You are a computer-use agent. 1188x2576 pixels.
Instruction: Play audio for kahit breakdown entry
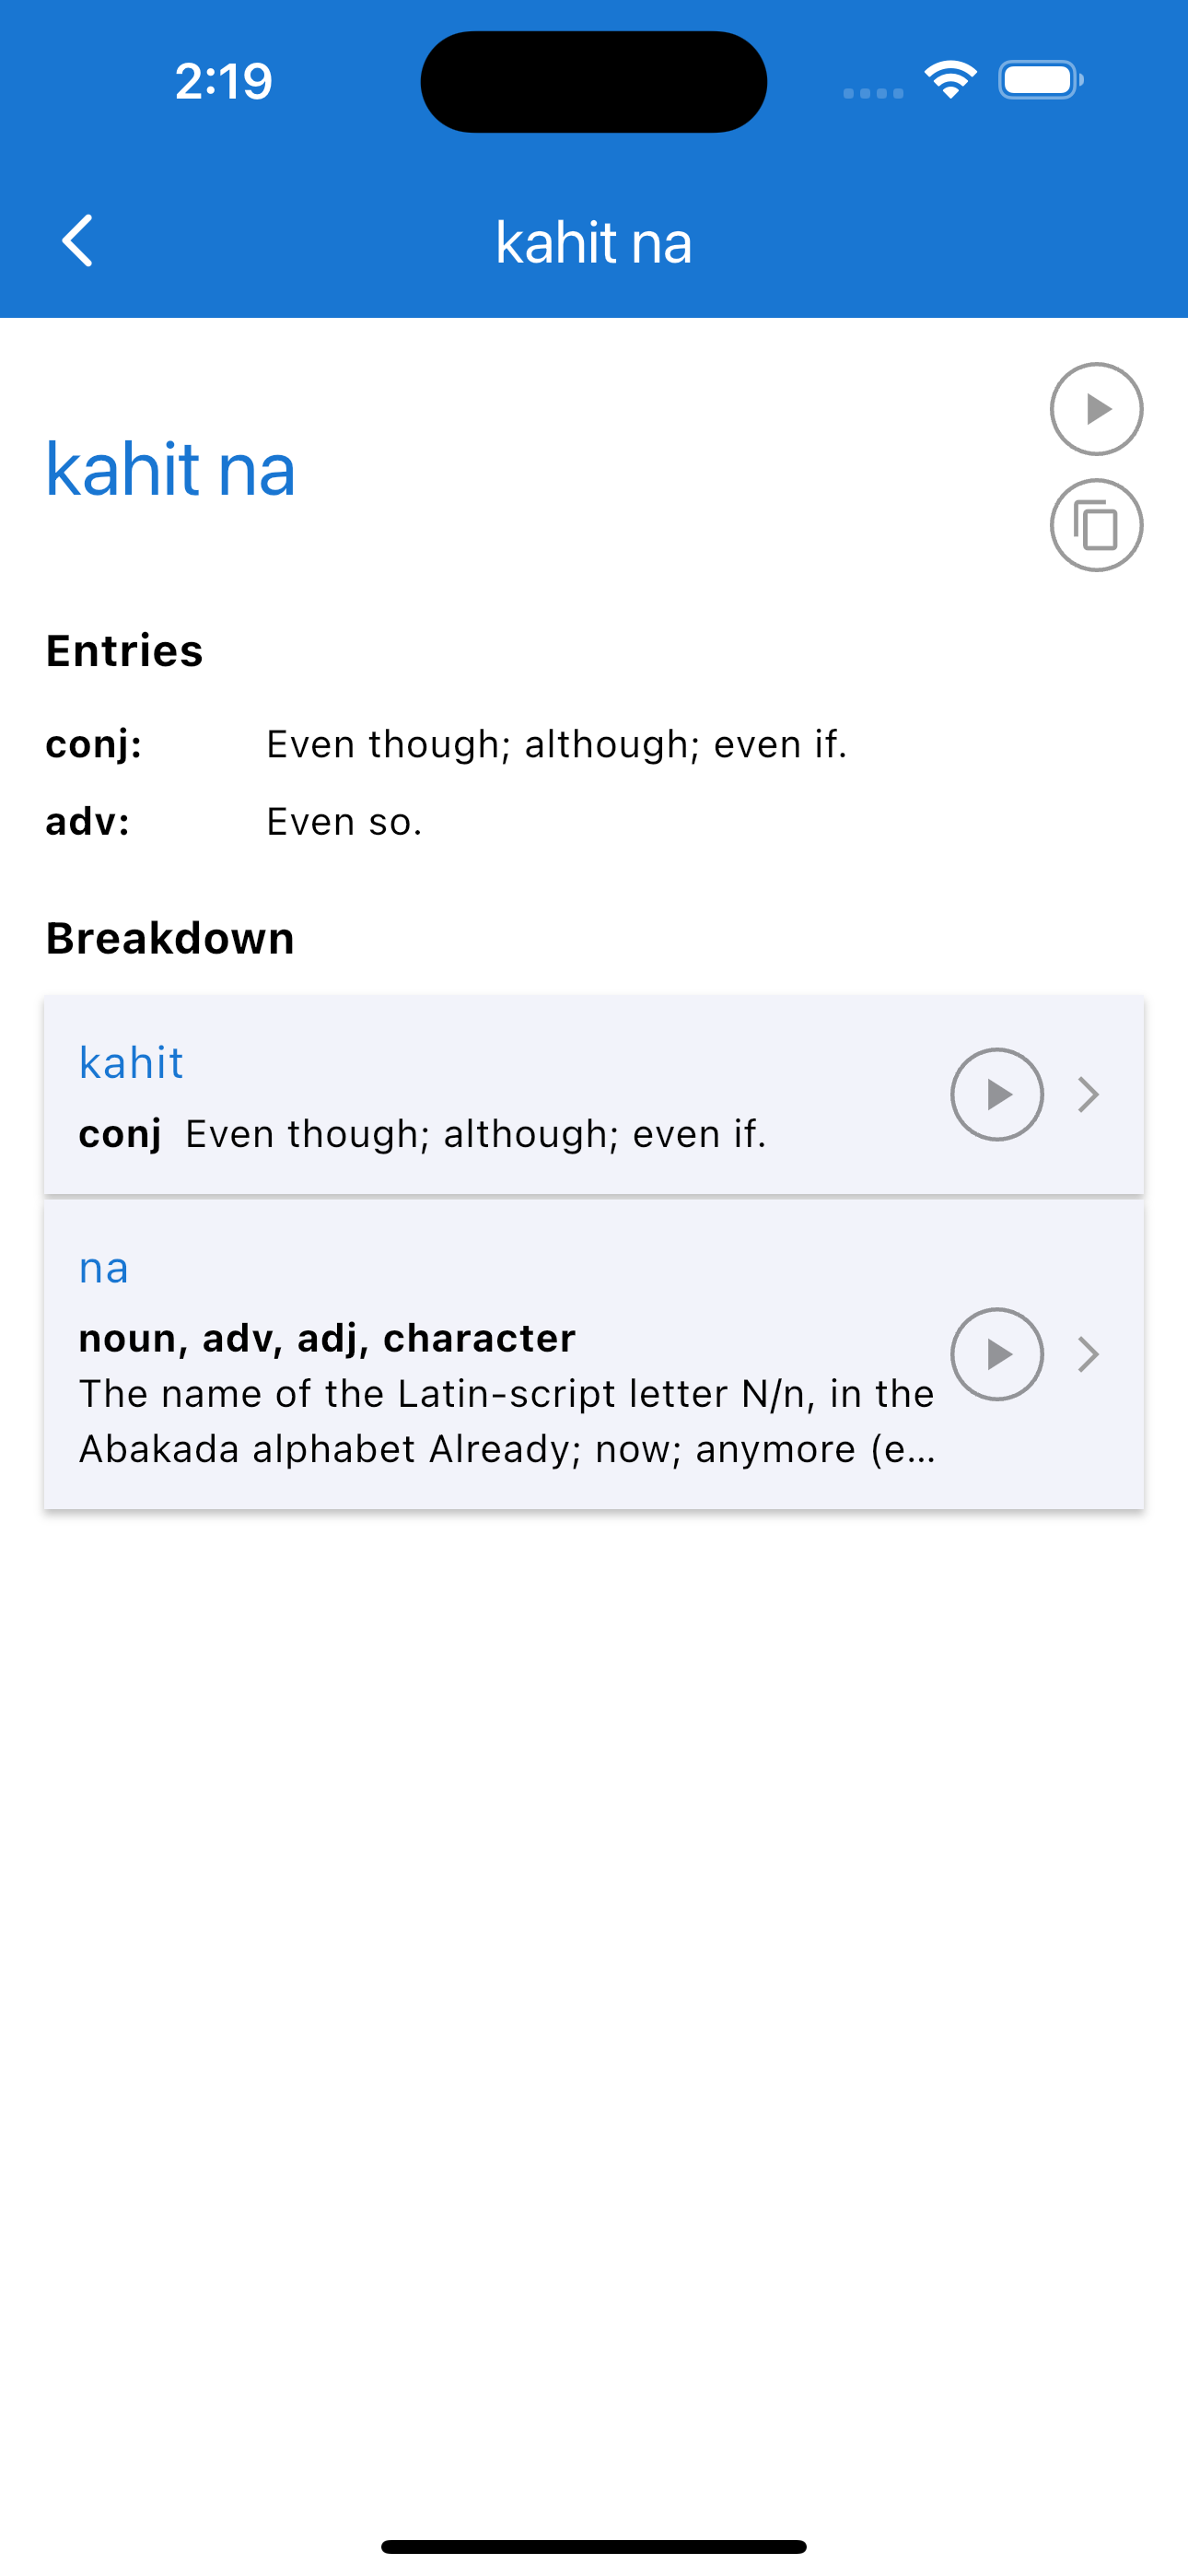pyautogui.click(x=996, y=1094)
